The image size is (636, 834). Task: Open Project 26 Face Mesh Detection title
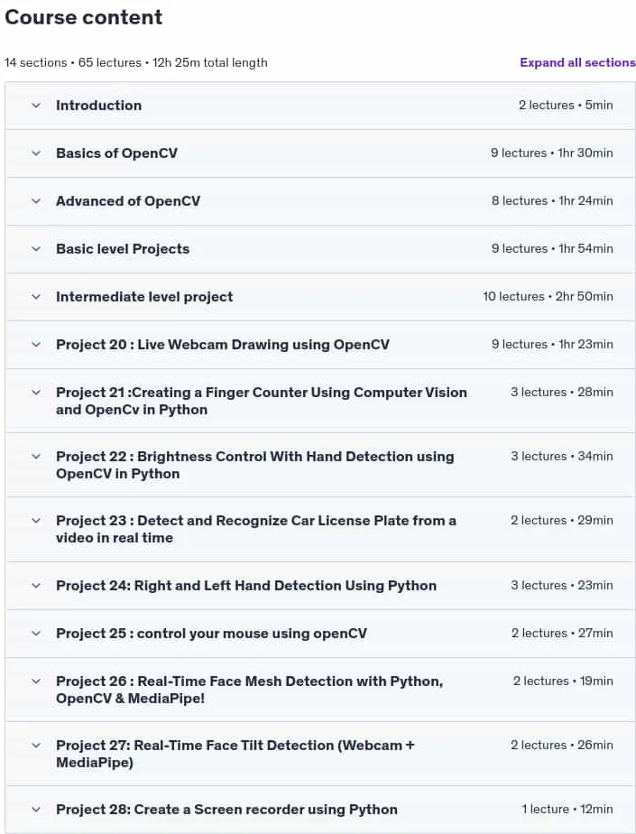[249, 690]
